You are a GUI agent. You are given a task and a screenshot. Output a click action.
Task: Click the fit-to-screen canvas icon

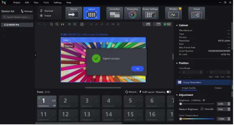tap(70, 24)
